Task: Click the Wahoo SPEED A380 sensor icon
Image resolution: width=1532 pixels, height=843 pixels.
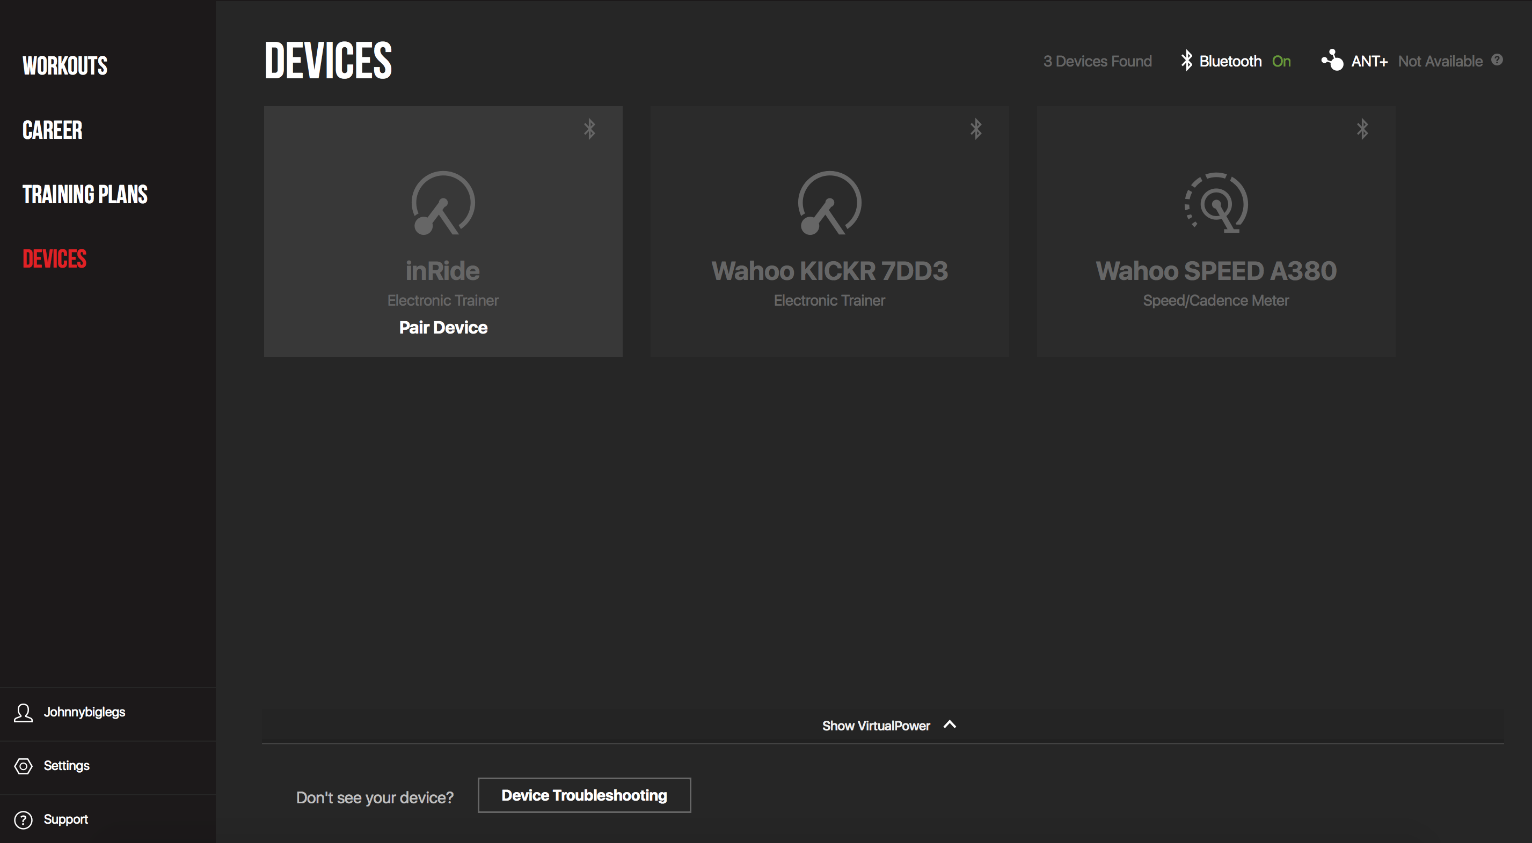Action: click(x=1216, y=203)
